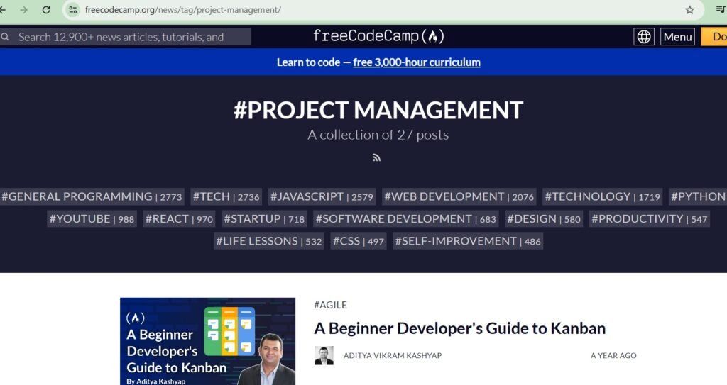The image size is (727, 385).
Task: Click Aditya Vikram Kashyap's author avatar
Action: [324, 355]
